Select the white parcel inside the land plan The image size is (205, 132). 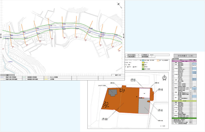pos(144,93)
